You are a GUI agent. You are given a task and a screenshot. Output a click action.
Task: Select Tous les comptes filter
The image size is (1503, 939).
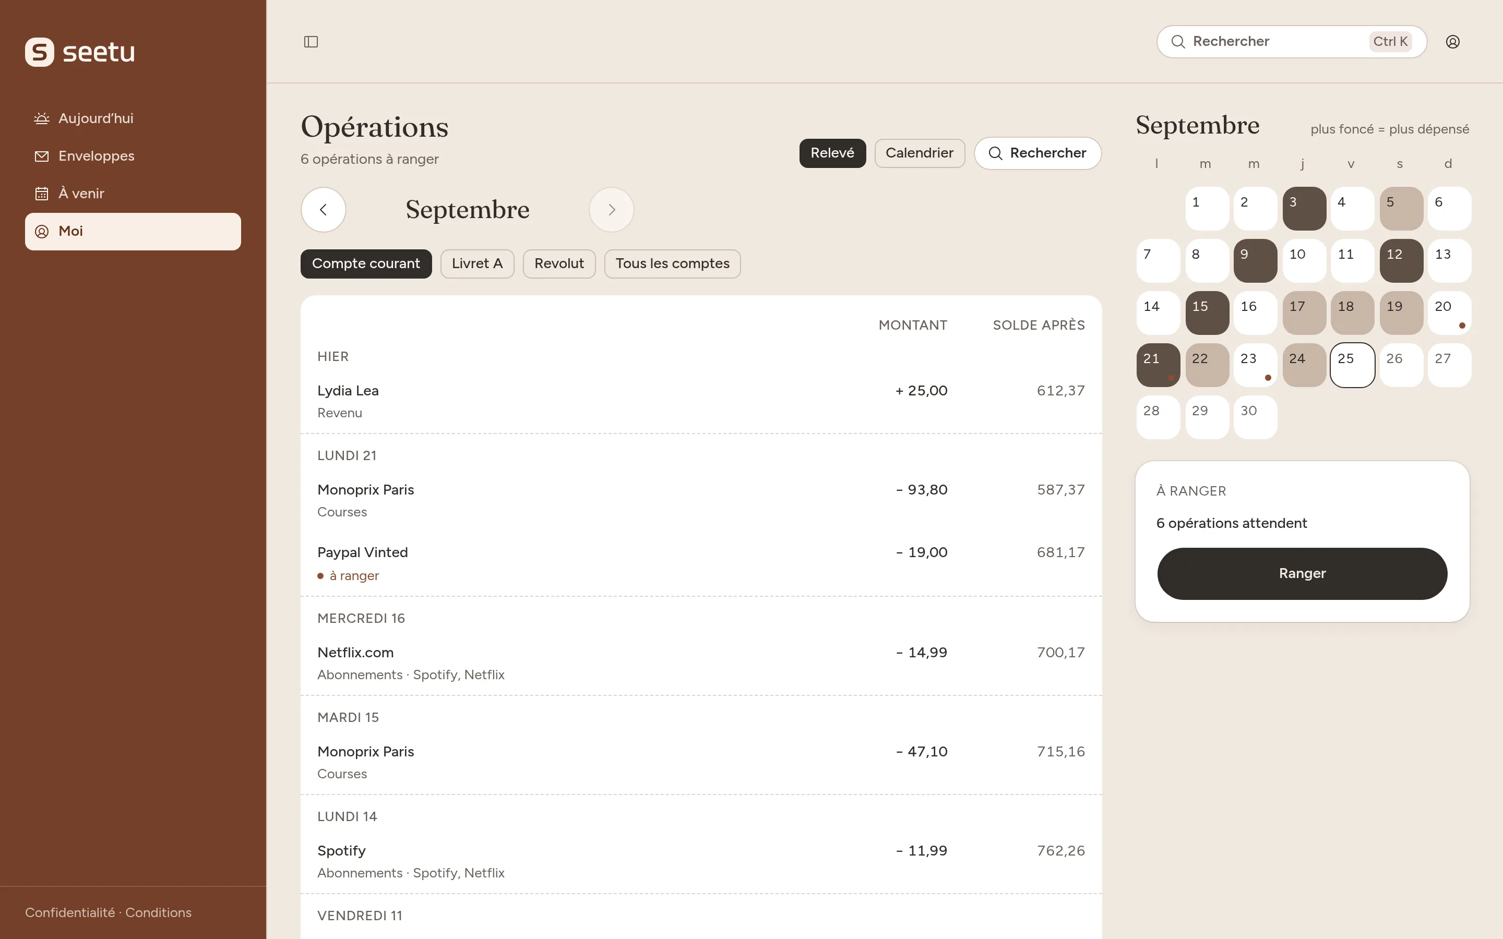(x=672, y=264)
